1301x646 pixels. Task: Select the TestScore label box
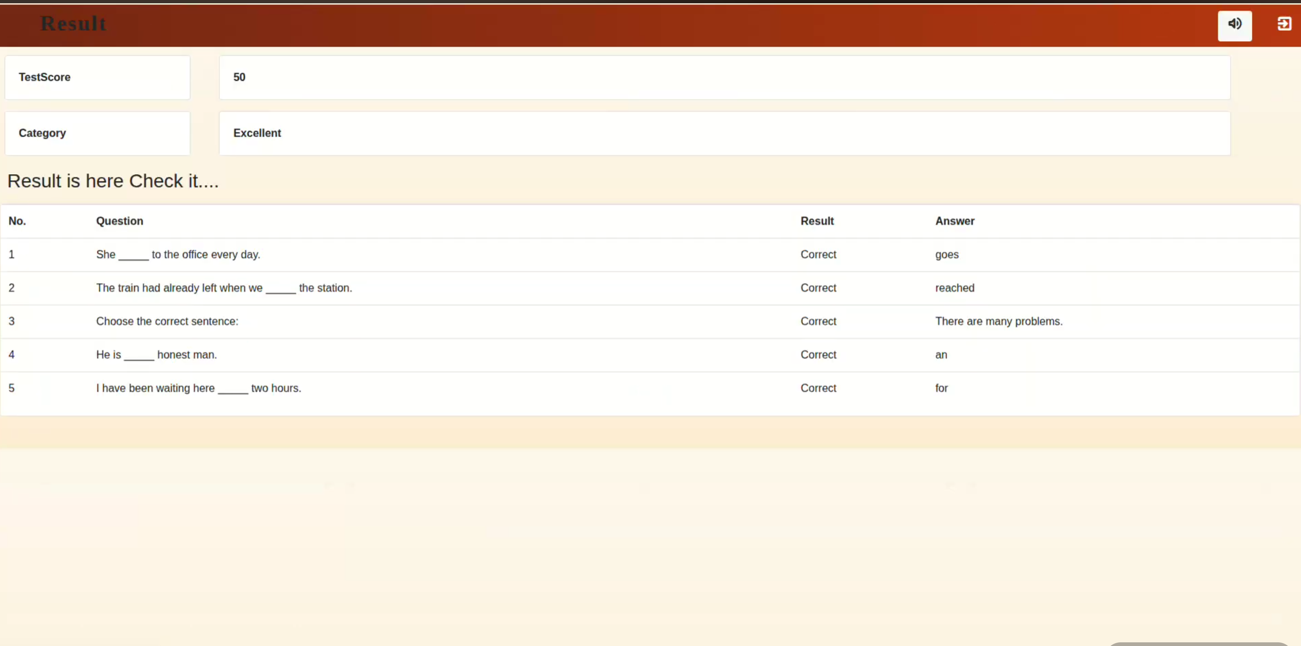tap(98, 77)
